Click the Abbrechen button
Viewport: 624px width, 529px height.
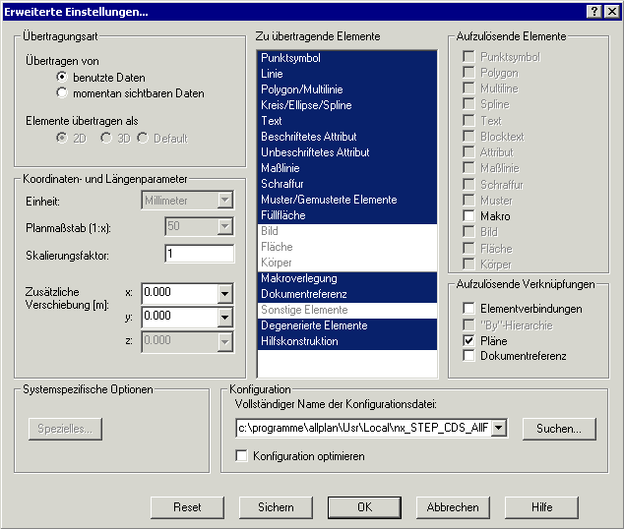(x=453, y=507)
